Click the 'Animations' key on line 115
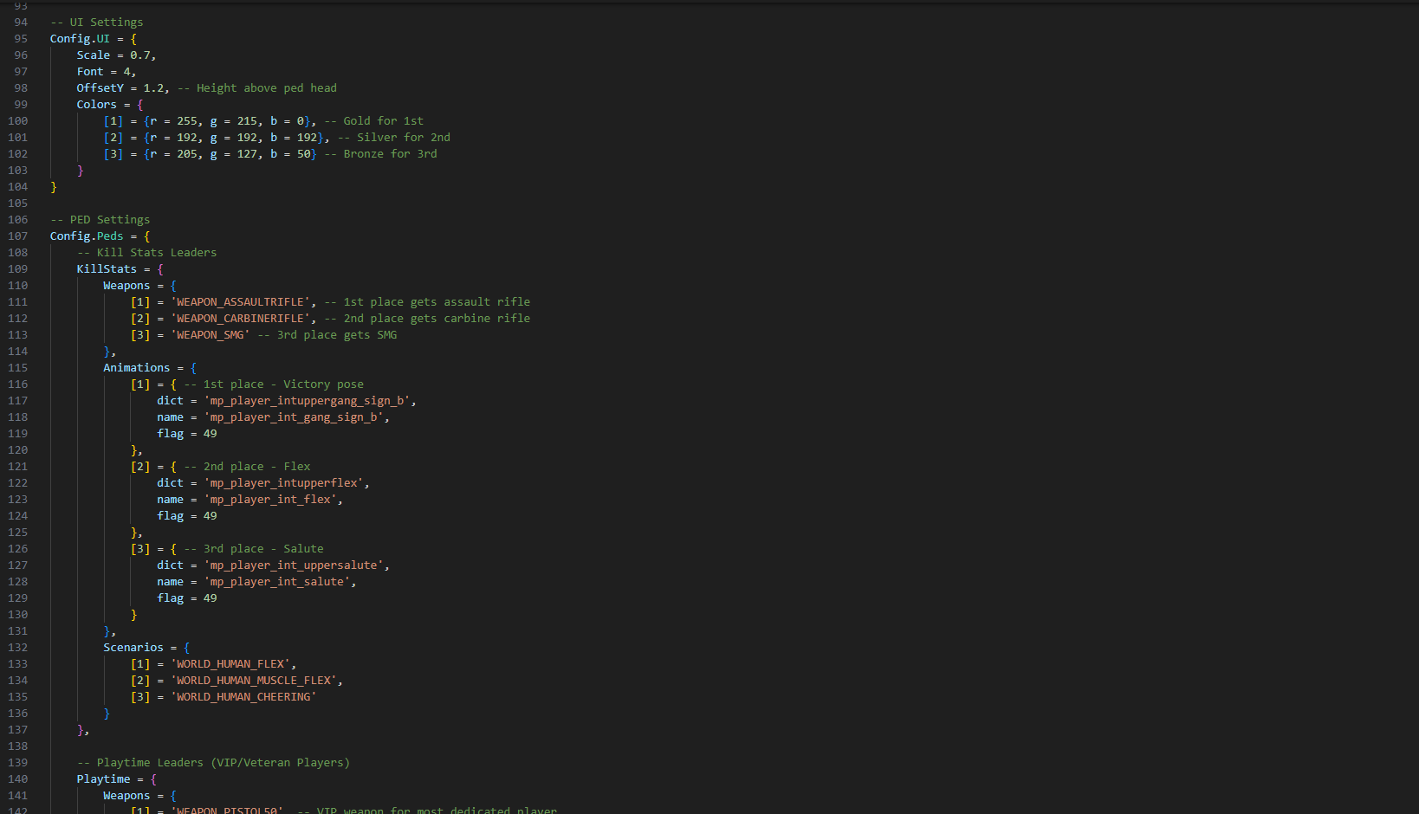1419x814 pixels. pyautogui.click(x=137, y=368)
